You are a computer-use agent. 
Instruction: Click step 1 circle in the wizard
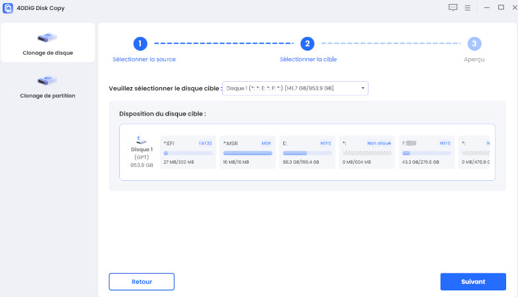click(x=140, y=44)
